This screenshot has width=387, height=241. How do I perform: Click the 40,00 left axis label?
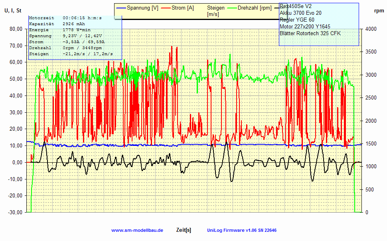16,96
